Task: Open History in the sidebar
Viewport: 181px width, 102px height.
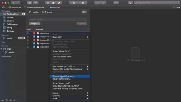Action: click(10, 18)
